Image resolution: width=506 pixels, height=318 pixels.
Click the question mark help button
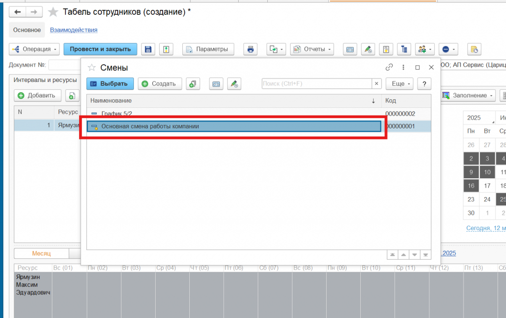[424, 84]
